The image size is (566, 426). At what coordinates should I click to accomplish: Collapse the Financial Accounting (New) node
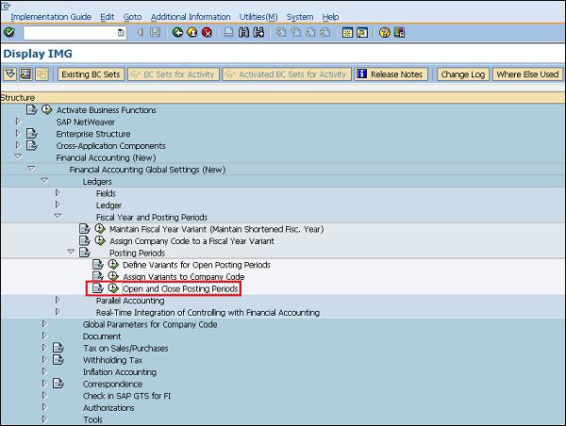17,158
